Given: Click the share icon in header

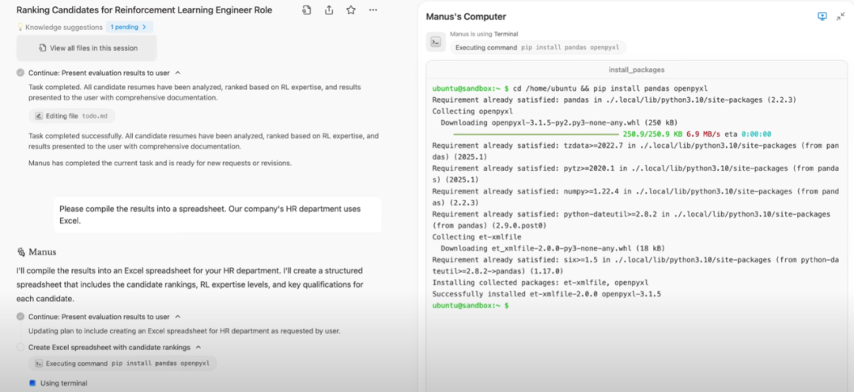Looking at the screenshot, I should (x=329, y=10).
